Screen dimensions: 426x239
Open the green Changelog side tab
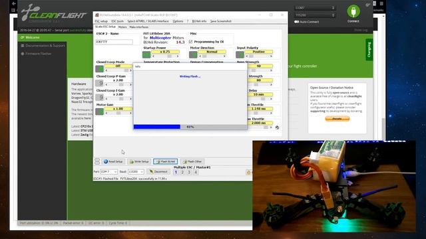click(x=369, y=50)
